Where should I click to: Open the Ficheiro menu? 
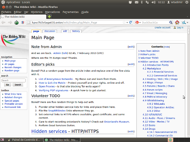tap(6, 12)
